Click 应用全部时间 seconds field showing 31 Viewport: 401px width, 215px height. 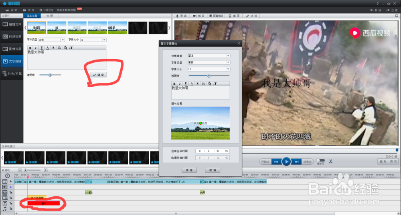(218, 151)
